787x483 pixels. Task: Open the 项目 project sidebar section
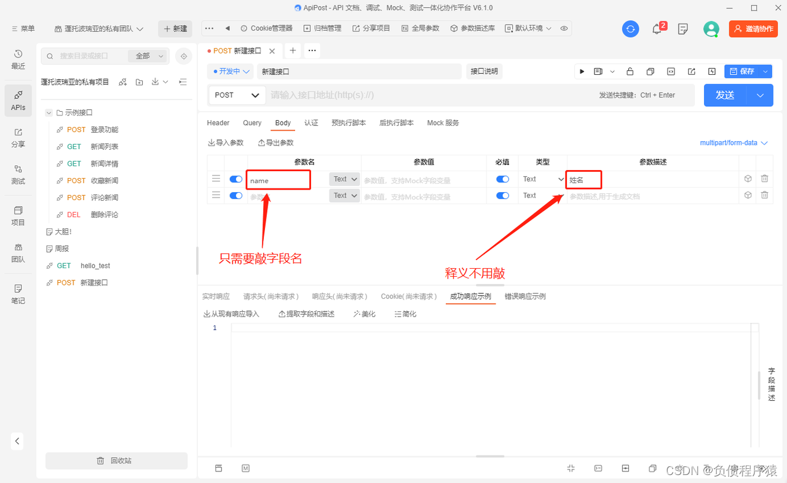(18, 215)
